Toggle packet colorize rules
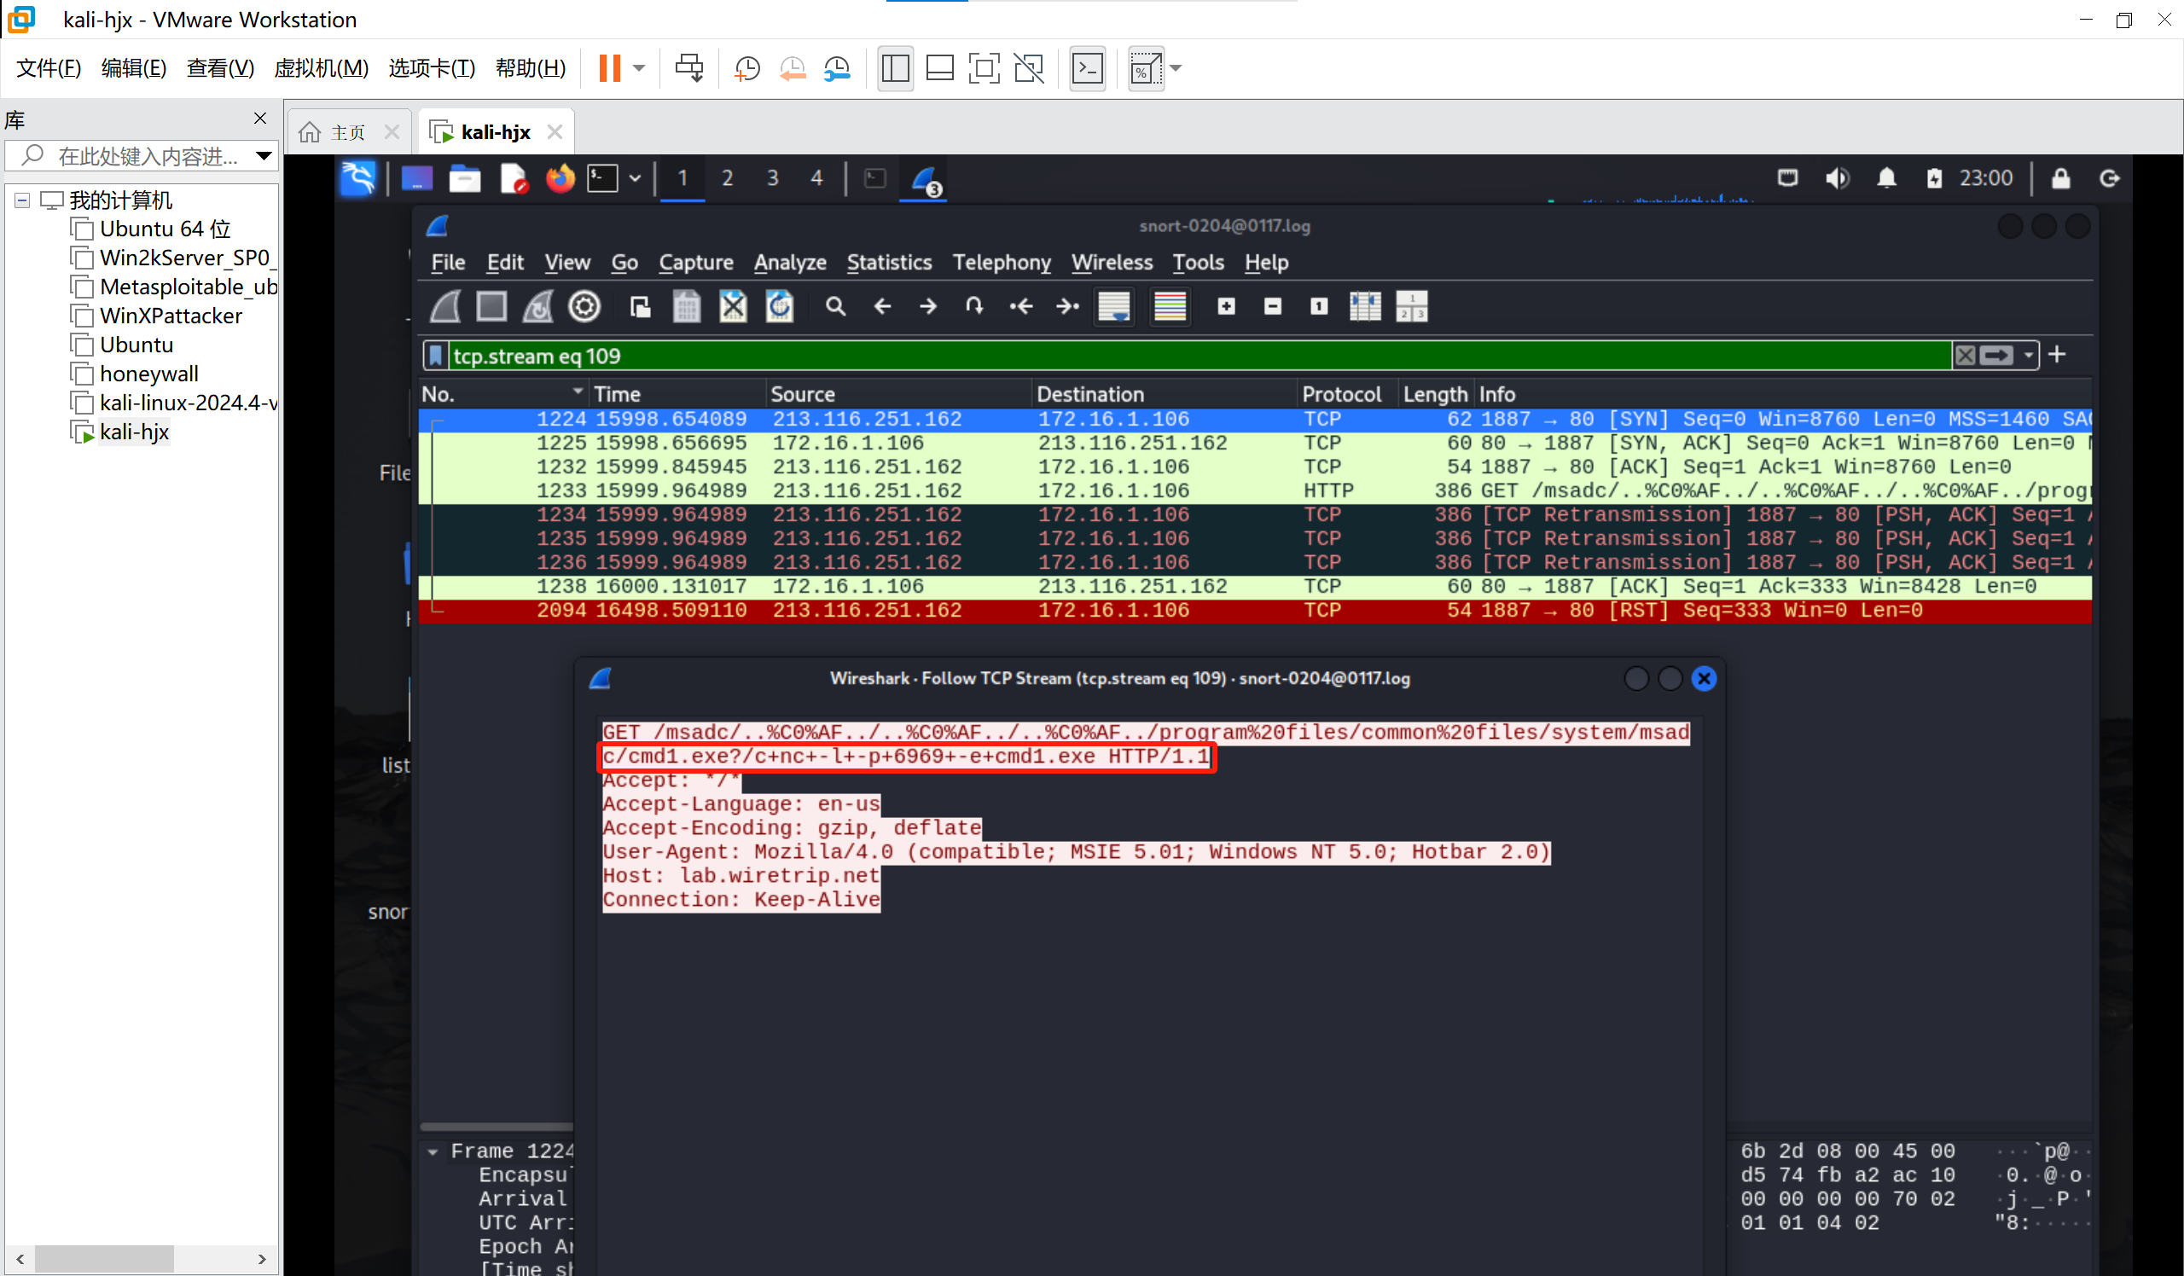The height and width of the screenshot is (1276, 2184). coord(1170,307)
